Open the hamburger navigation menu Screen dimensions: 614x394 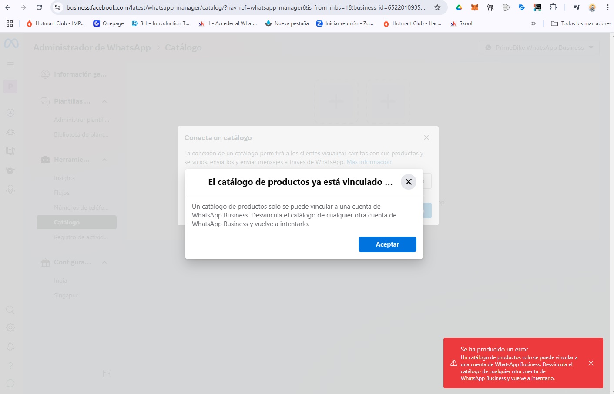tap(10, 64)
